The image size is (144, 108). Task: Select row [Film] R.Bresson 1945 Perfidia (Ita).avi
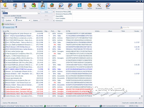point(71,47)
